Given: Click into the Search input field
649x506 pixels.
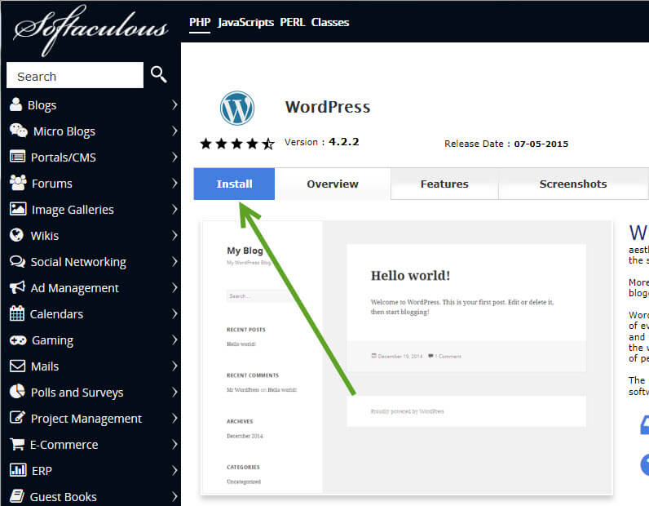Looking at the screenshot, I should coord(75,75).
